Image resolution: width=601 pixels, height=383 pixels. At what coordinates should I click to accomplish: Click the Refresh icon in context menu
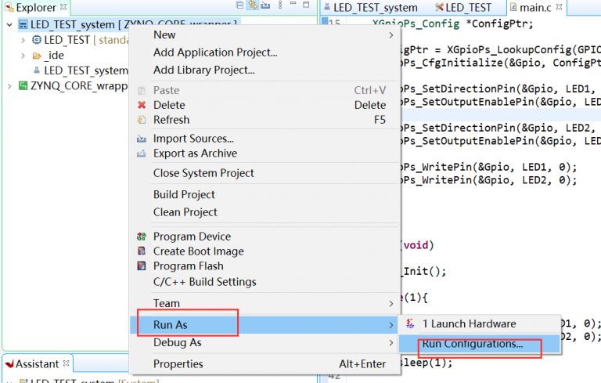tap(142, 120)
